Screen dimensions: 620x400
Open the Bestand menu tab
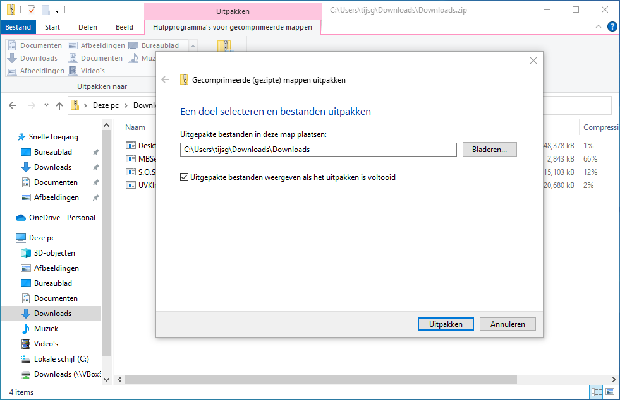click(18, 27)
